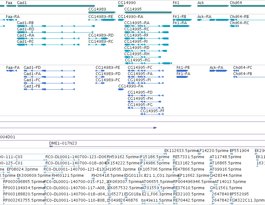Click transcript Ack-RA
265x205 pixels.
coord(213,20)
